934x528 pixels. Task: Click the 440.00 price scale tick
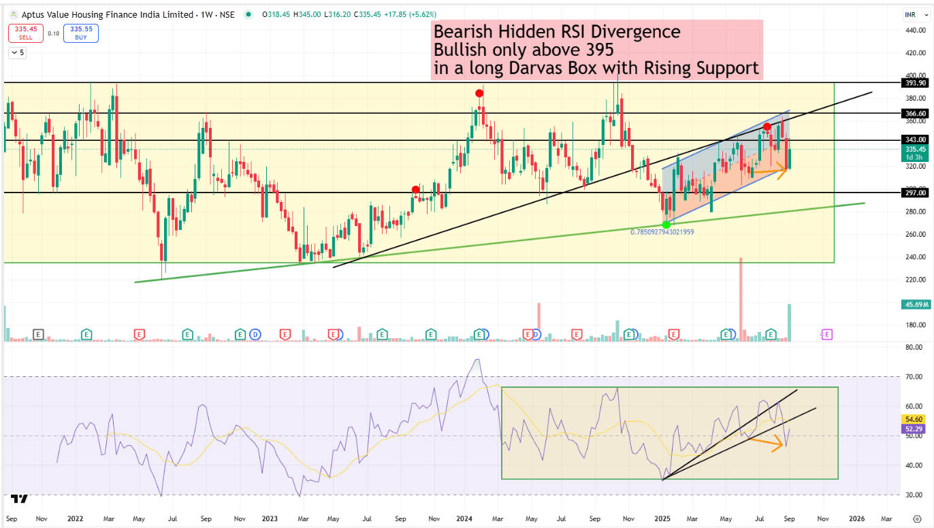click(x=916, y=30)
